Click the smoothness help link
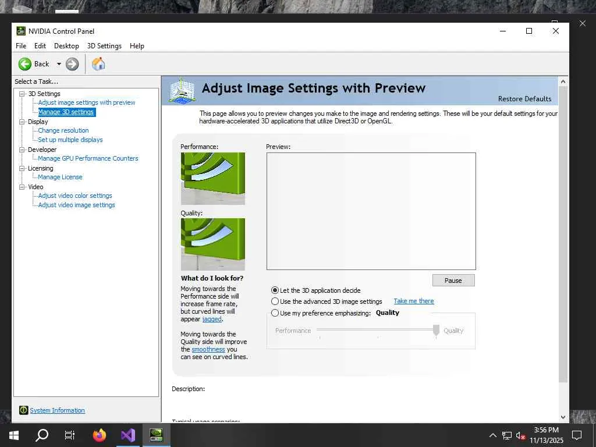 click(208, 349)
